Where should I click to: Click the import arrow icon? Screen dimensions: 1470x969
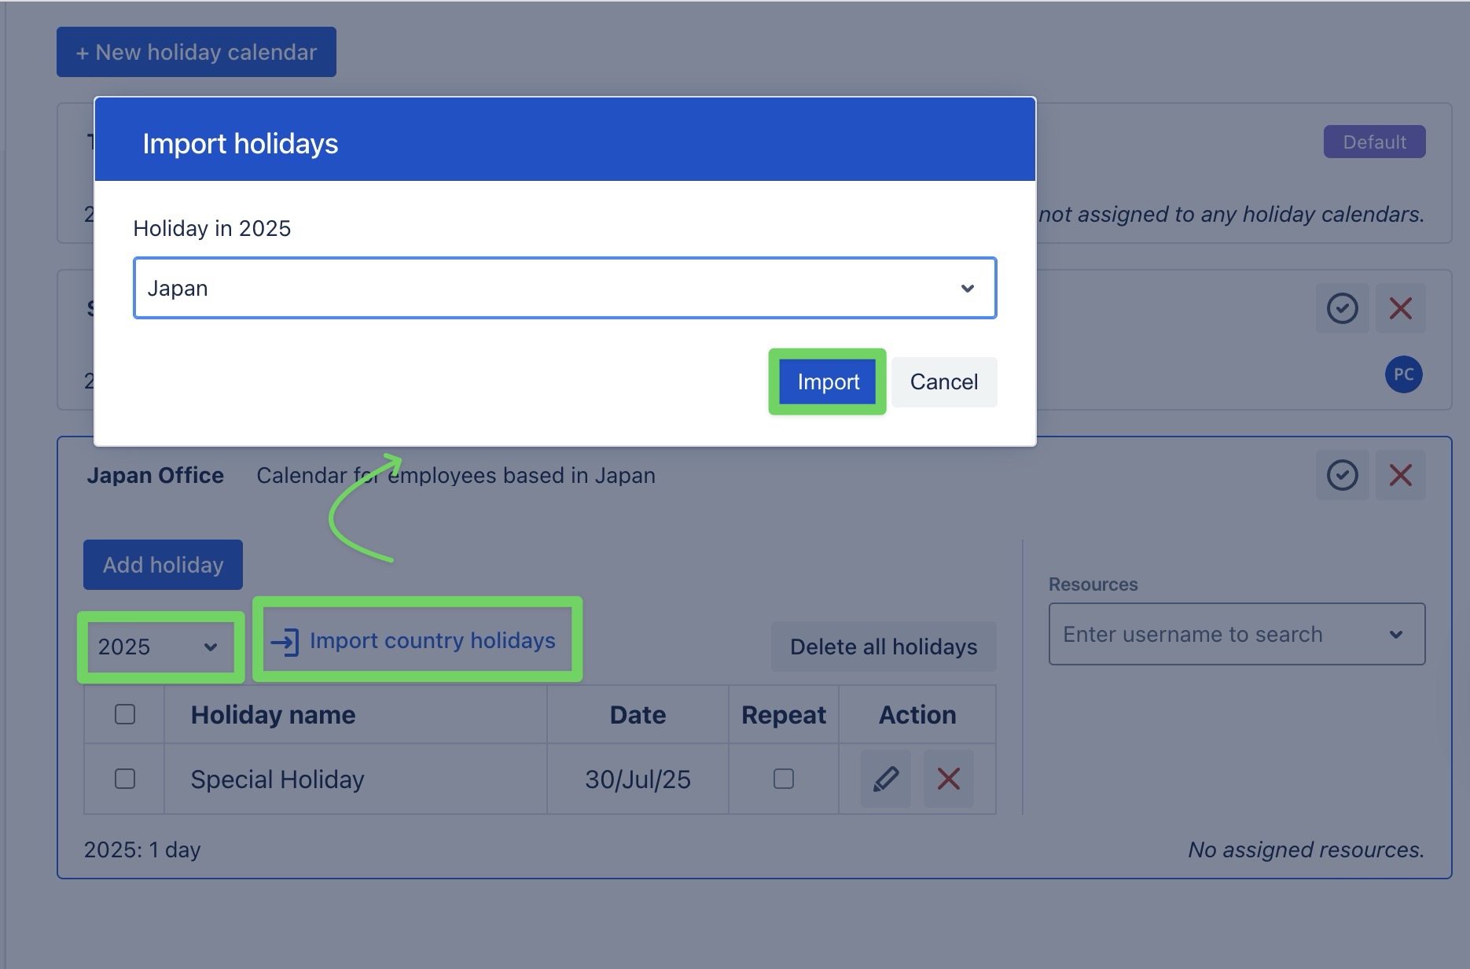point(285,642)
